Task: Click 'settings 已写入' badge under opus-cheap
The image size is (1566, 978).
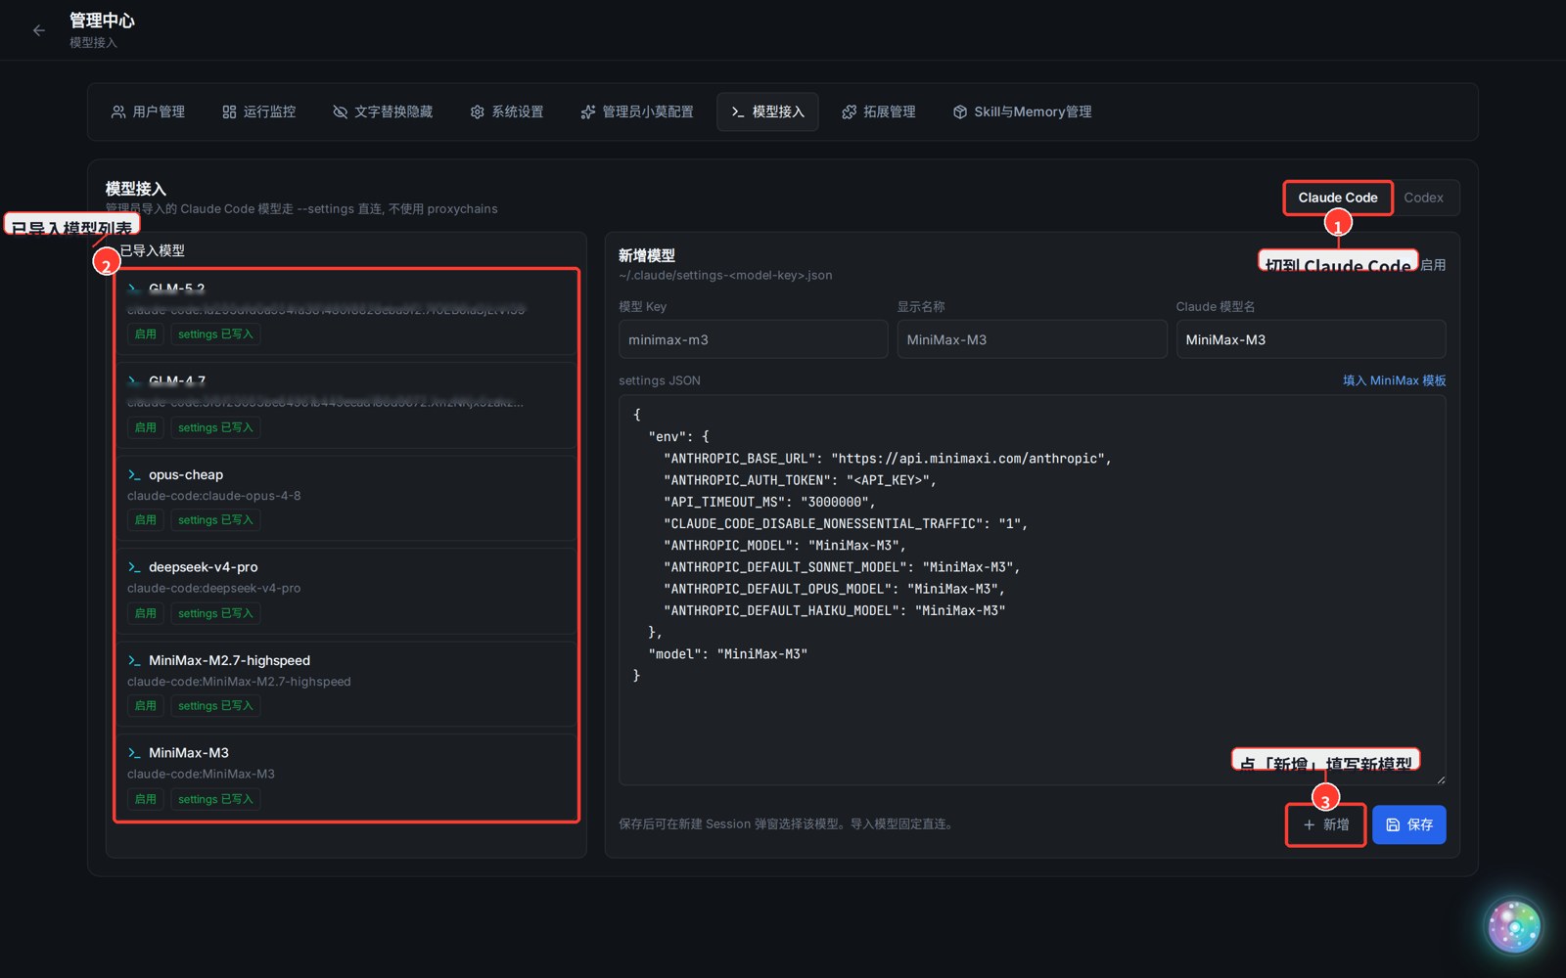Action: (x=215, y=520)
